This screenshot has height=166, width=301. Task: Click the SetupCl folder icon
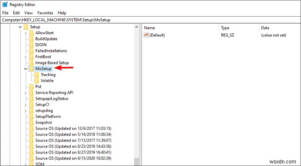coord(31,105)
